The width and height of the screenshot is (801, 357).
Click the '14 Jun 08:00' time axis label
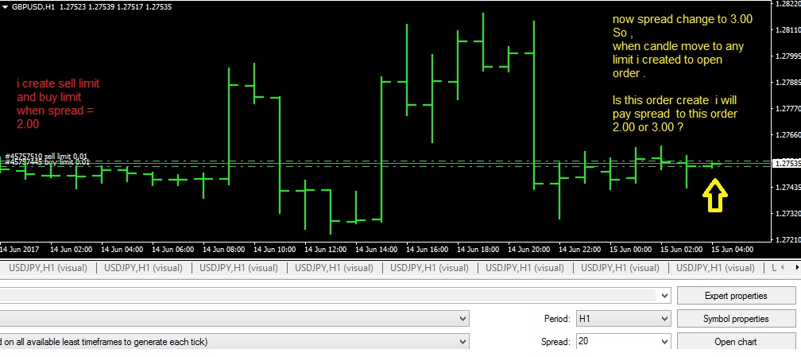(224, 250)
